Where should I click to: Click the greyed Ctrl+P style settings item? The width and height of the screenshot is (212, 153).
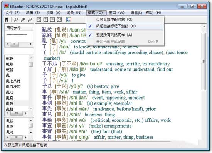[x=125, y=42]
